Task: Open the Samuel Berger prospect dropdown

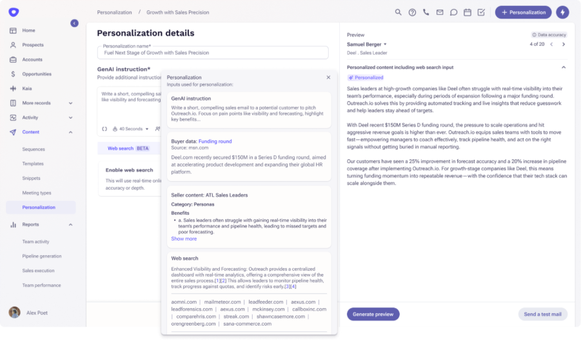Action: (x=367, y=44)
